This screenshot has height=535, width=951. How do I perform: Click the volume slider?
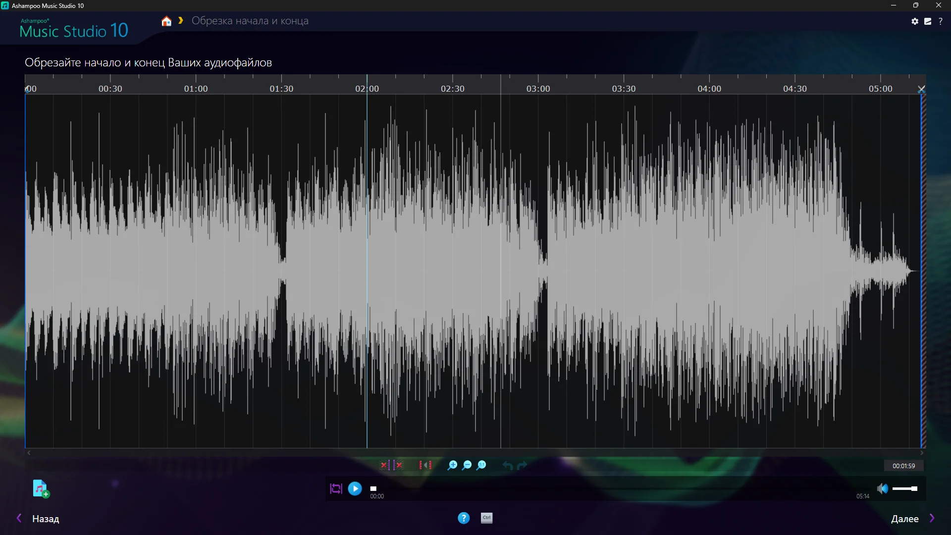(x=904, y=489)
